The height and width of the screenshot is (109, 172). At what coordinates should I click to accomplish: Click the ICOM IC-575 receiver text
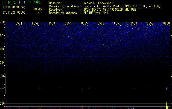110,10
